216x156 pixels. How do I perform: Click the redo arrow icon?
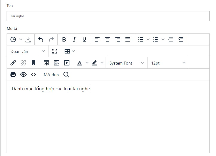point(51,39)
